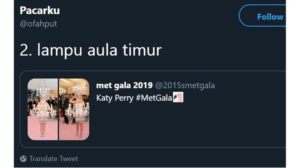Click the Katy Perry text in quoted tweet
The height and width of the screenshot is (168, 298).
(115, 98)
